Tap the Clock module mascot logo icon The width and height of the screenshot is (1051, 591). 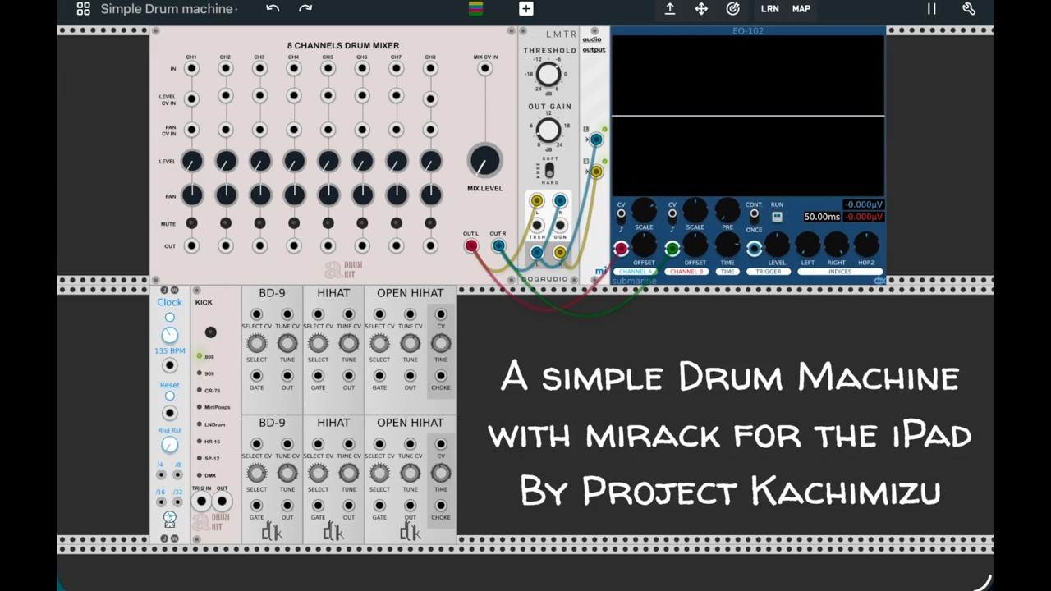(x=169, y=519)
